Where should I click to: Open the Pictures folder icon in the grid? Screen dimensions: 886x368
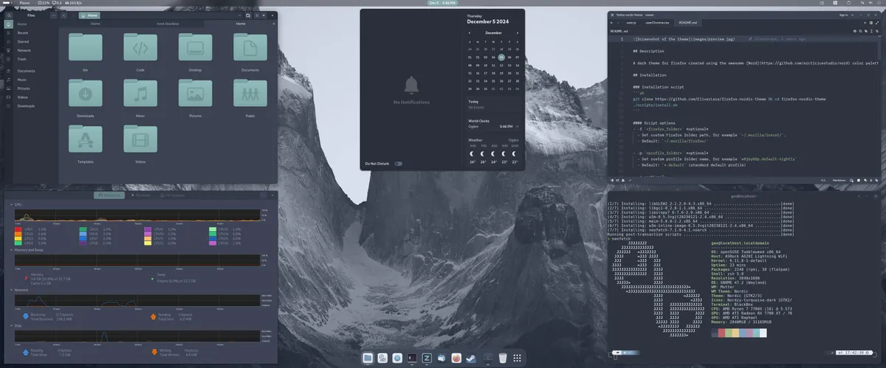click(x=195, y=94)
